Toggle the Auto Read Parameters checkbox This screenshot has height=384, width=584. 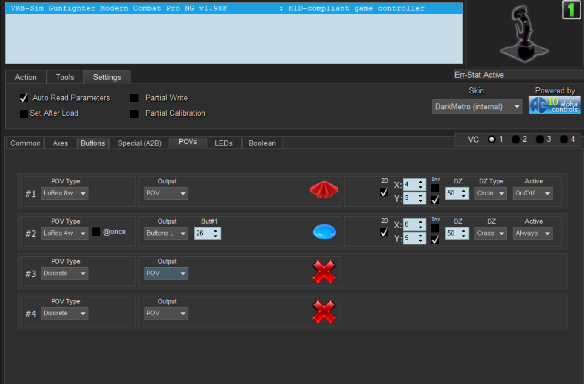coord(24,98)
